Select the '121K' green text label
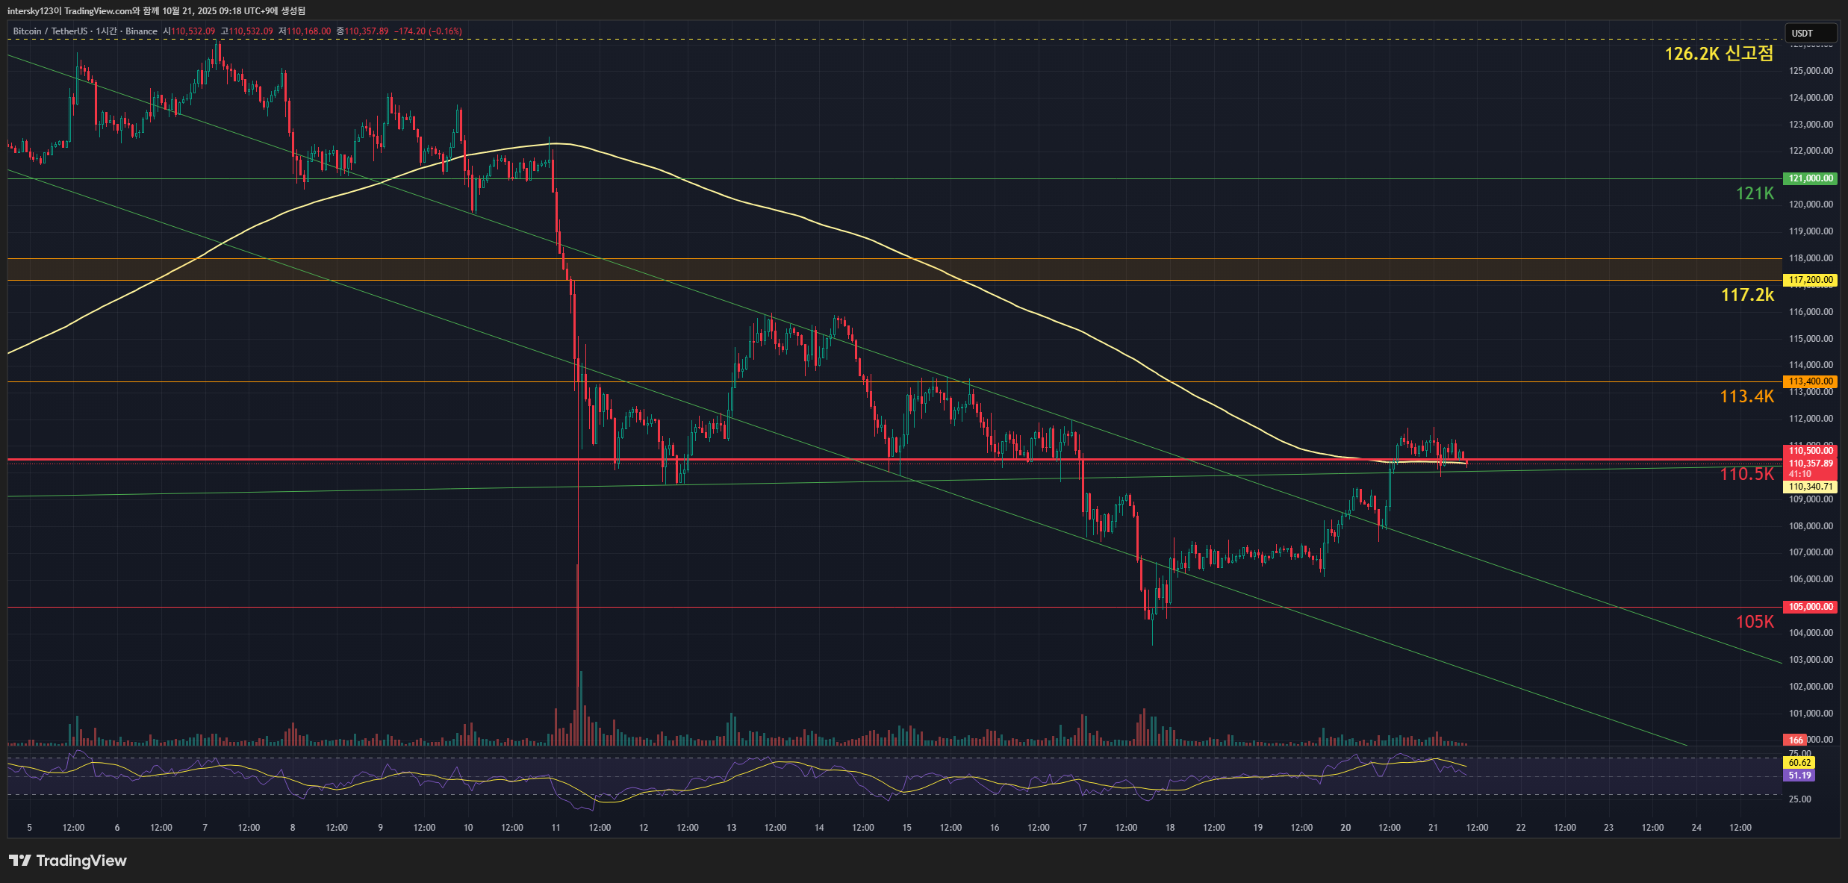This screenshot has height=883, width=1848. [1754, 194]
